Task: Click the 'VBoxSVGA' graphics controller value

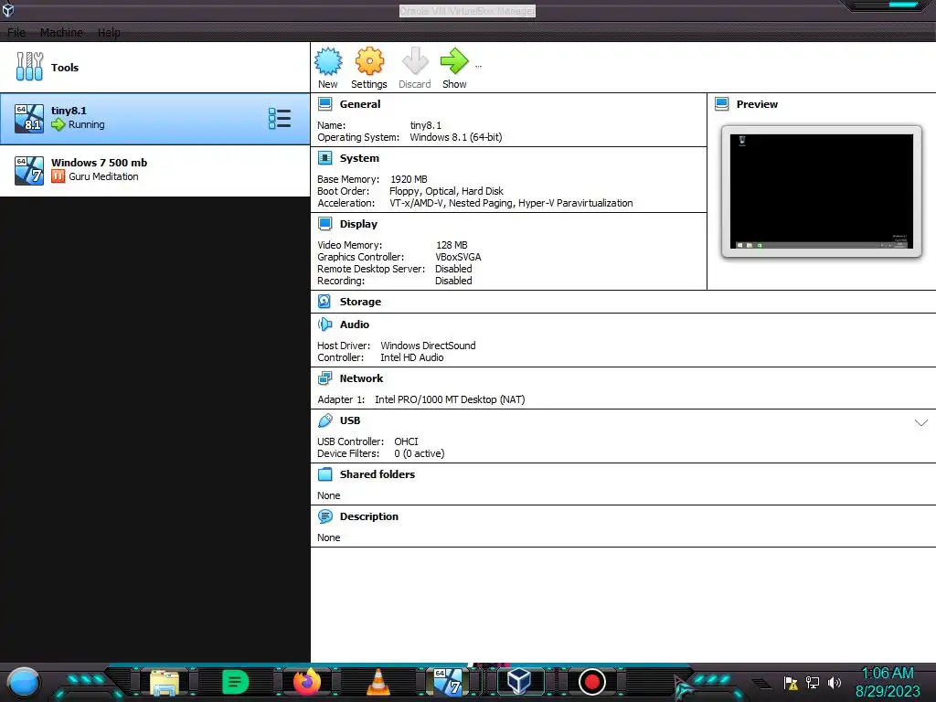Action: pos(459,257)
